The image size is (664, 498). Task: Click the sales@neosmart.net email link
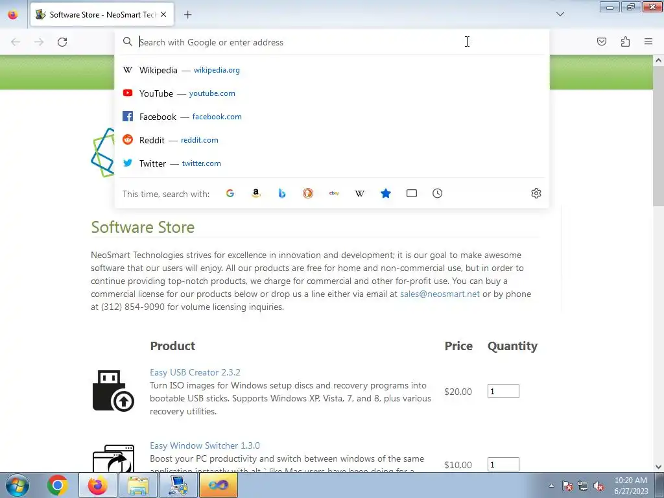(440, 294)
